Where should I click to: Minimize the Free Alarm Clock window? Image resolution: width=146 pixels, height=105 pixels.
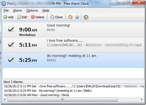tap(121, 2)
